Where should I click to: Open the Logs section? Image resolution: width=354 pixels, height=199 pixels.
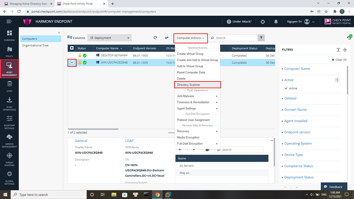coord(9,86)
